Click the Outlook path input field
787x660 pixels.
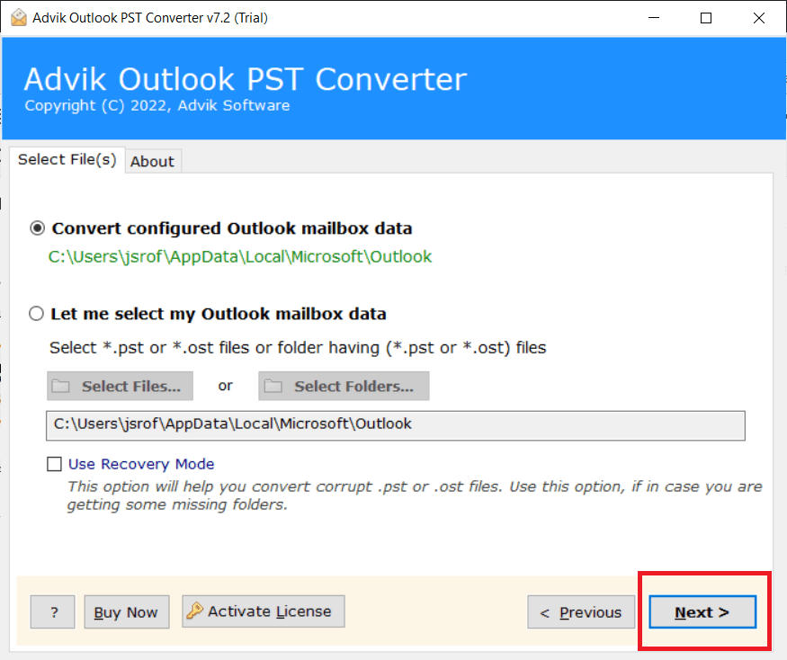click(396, 425)
